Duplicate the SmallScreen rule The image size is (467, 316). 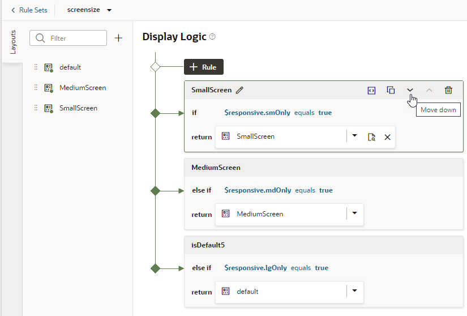point(391,90)
